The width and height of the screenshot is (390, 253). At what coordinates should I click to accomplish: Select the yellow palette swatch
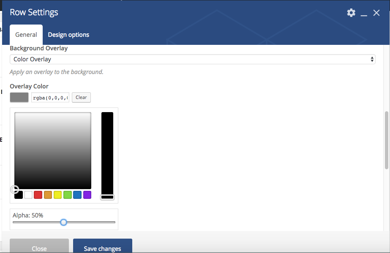pyautogui.click(x=58, y=195)
